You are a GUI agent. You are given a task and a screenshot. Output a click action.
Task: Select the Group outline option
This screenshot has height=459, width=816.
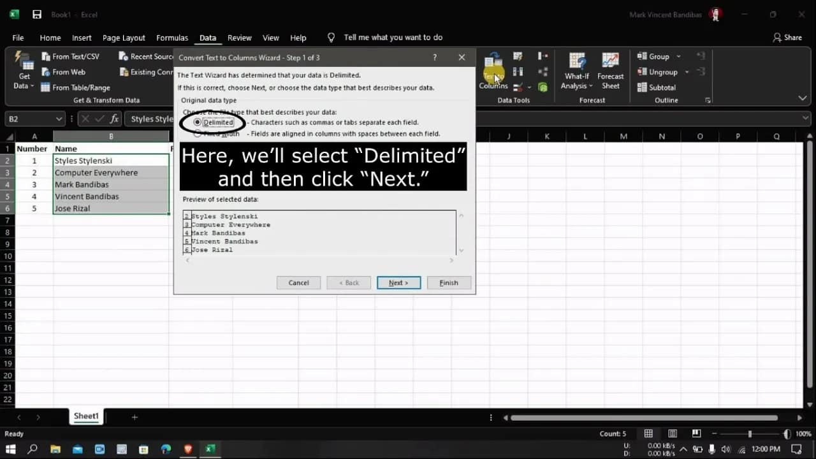655,56
